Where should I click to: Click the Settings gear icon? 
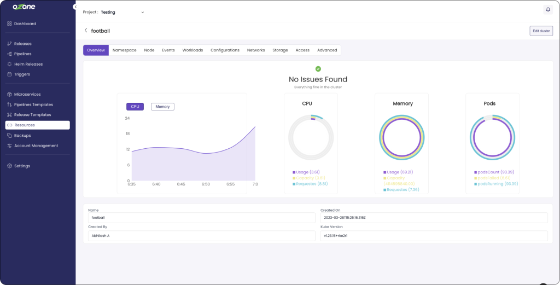[9, 166]
